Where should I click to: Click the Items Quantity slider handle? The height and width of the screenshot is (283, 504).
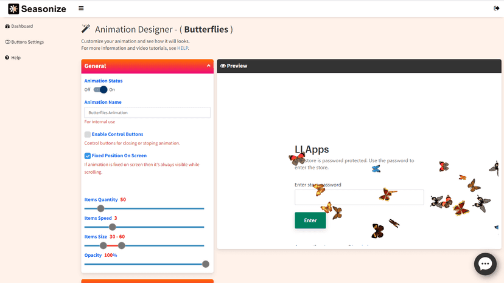pos(100,208)
